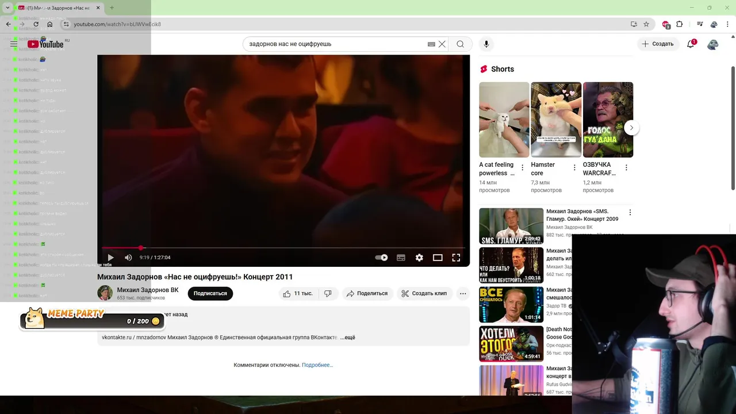Show next Shorts with right arrow
The image size is (736, 414).
point(631,128)
